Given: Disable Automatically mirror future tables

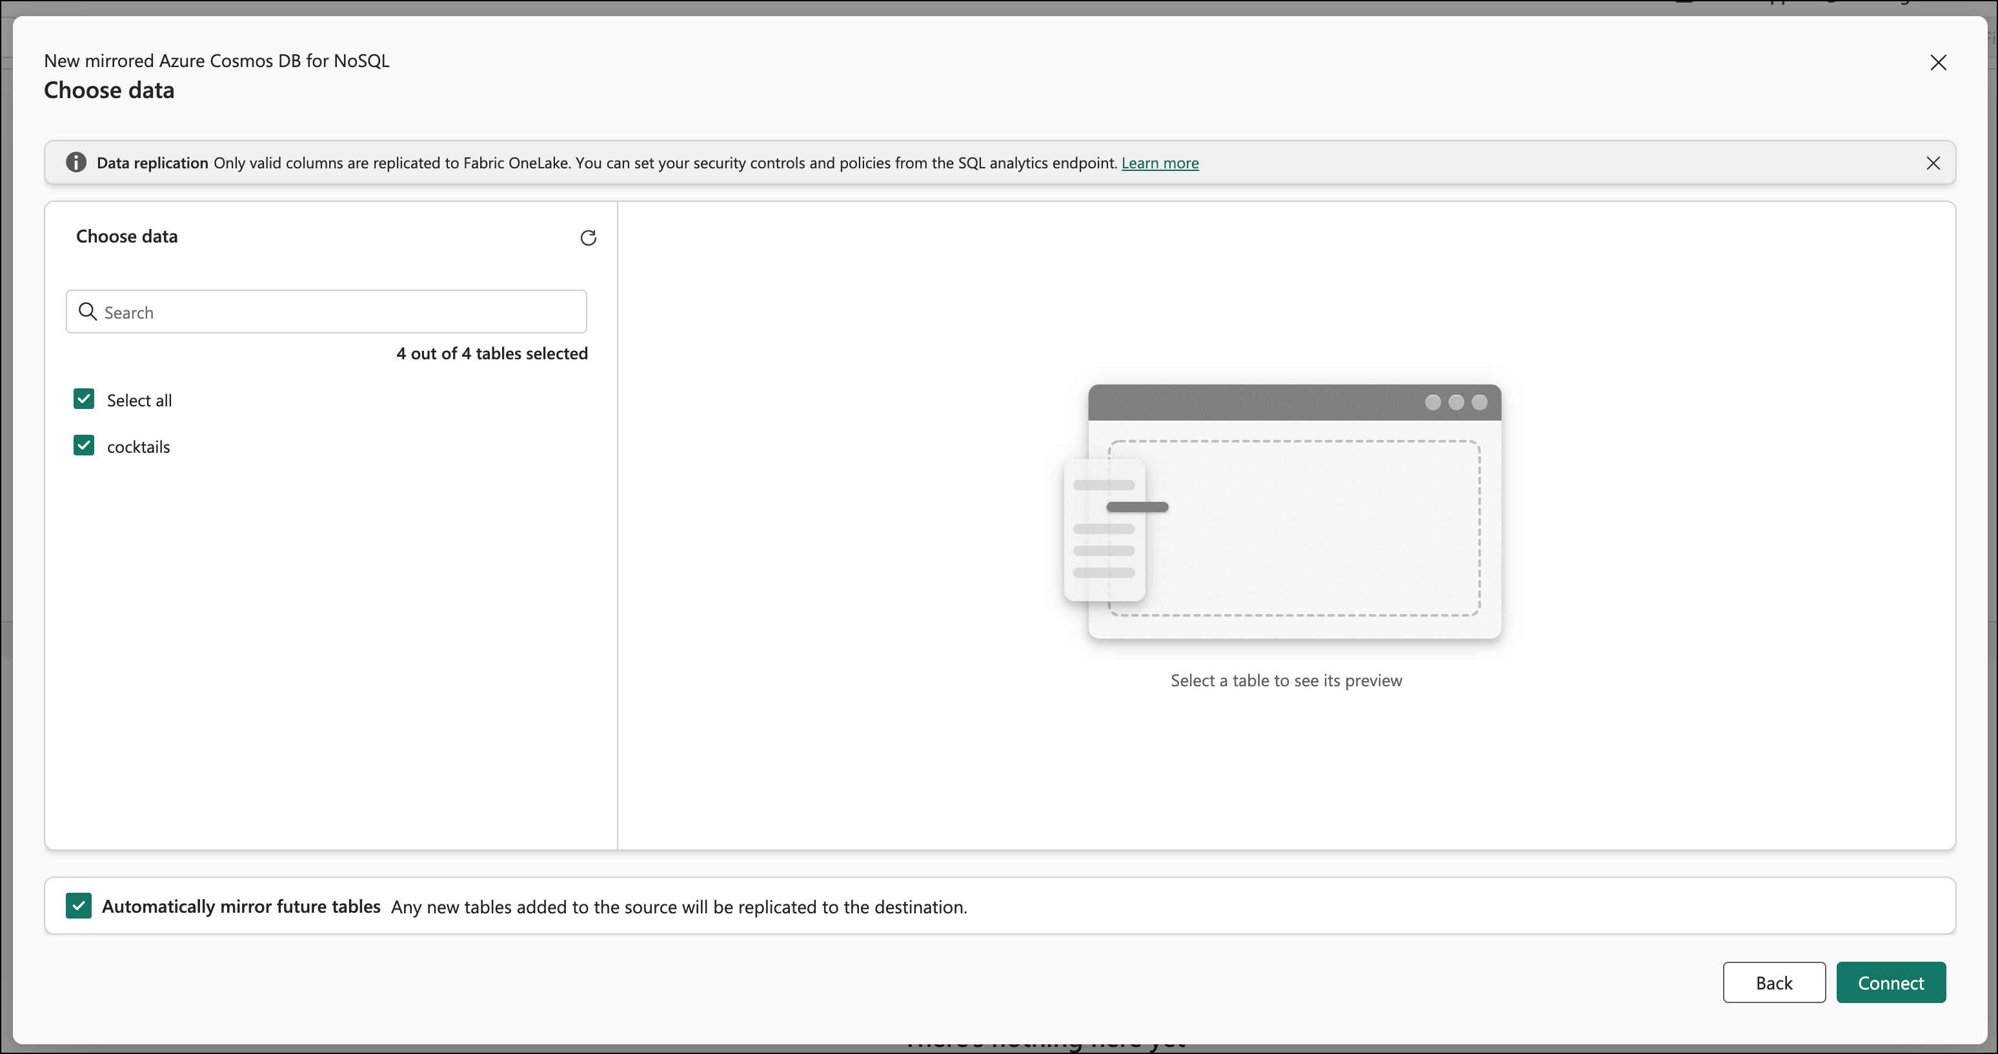Looking at the screenshot, I should [x=78, y=905].
